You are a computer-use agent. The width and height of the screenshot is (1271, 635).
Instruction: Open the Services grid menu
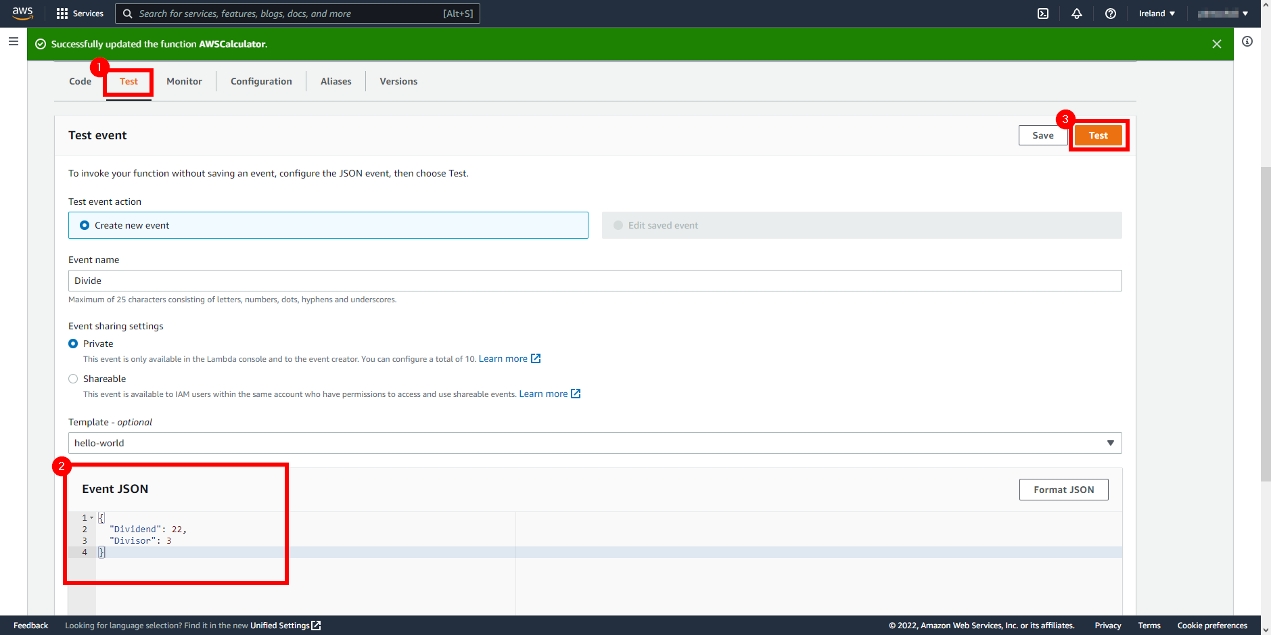(x=80, y=14)
